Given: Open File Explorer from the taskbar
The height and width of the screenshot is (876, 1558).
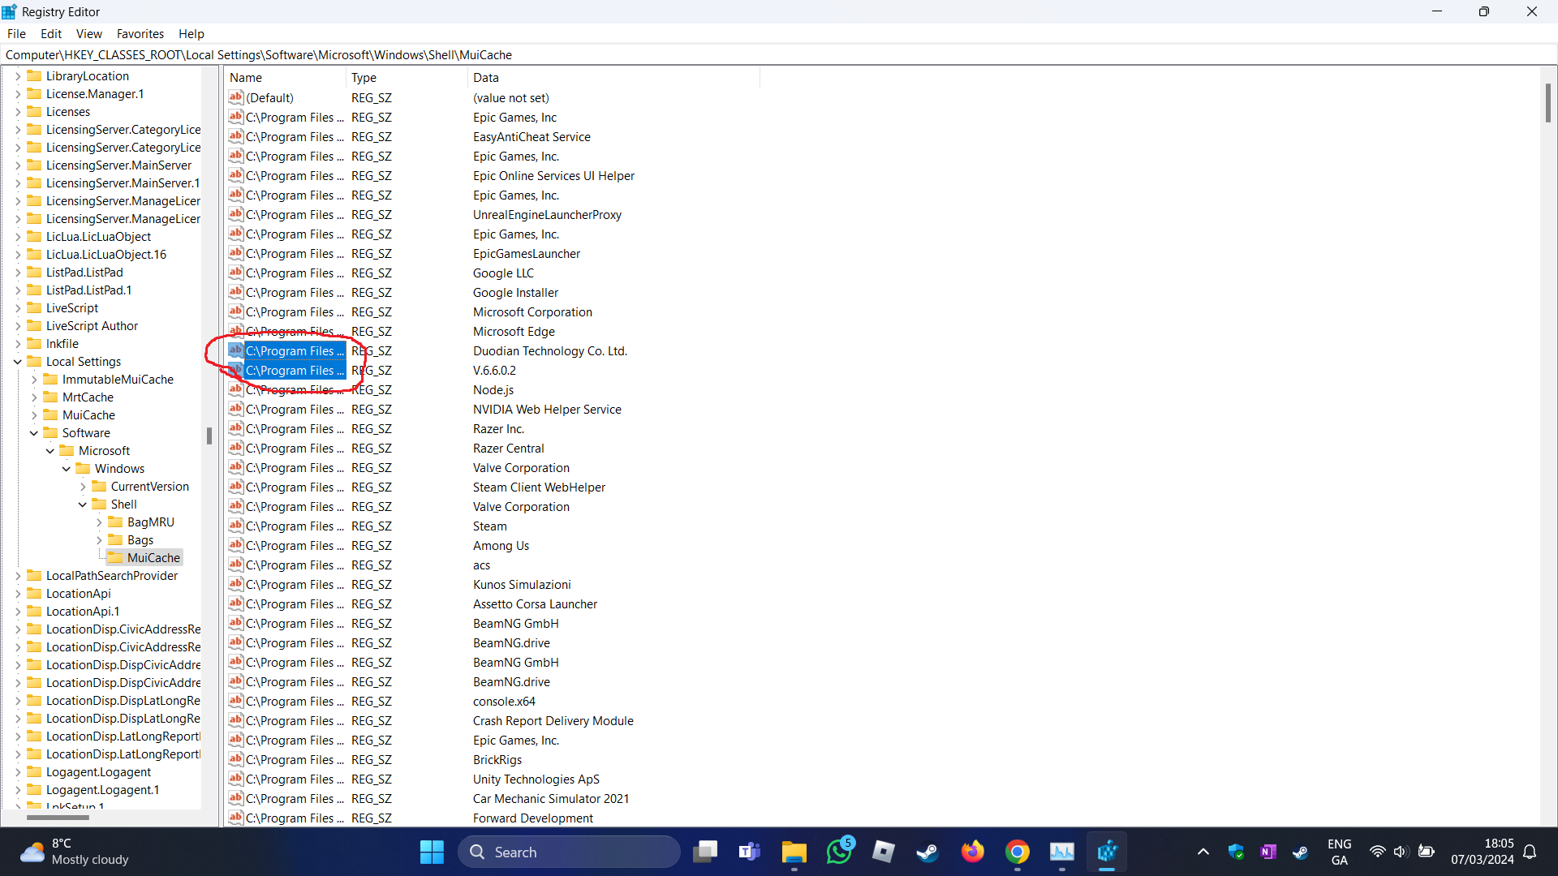Looking at the screenshot, I should coord(794,852).
